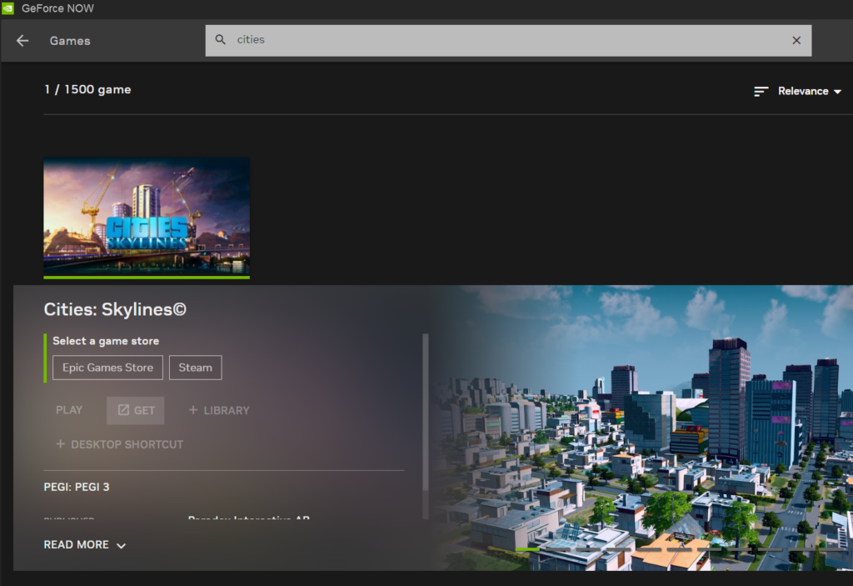Click the Games header label
The height and width of the screenshot is (586, 853).
(70, 41)
